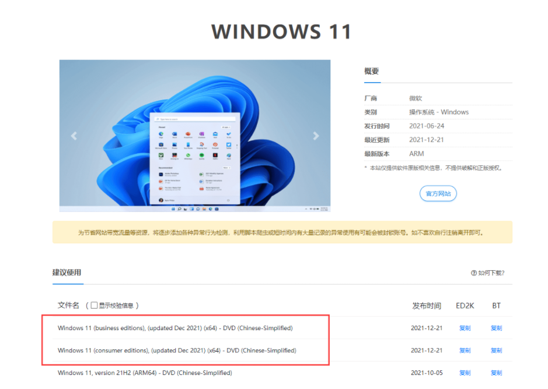Click the Windows 11 screenshot thumbnail
This screenshot has height=389, width=548.
[x=195, y=136]
